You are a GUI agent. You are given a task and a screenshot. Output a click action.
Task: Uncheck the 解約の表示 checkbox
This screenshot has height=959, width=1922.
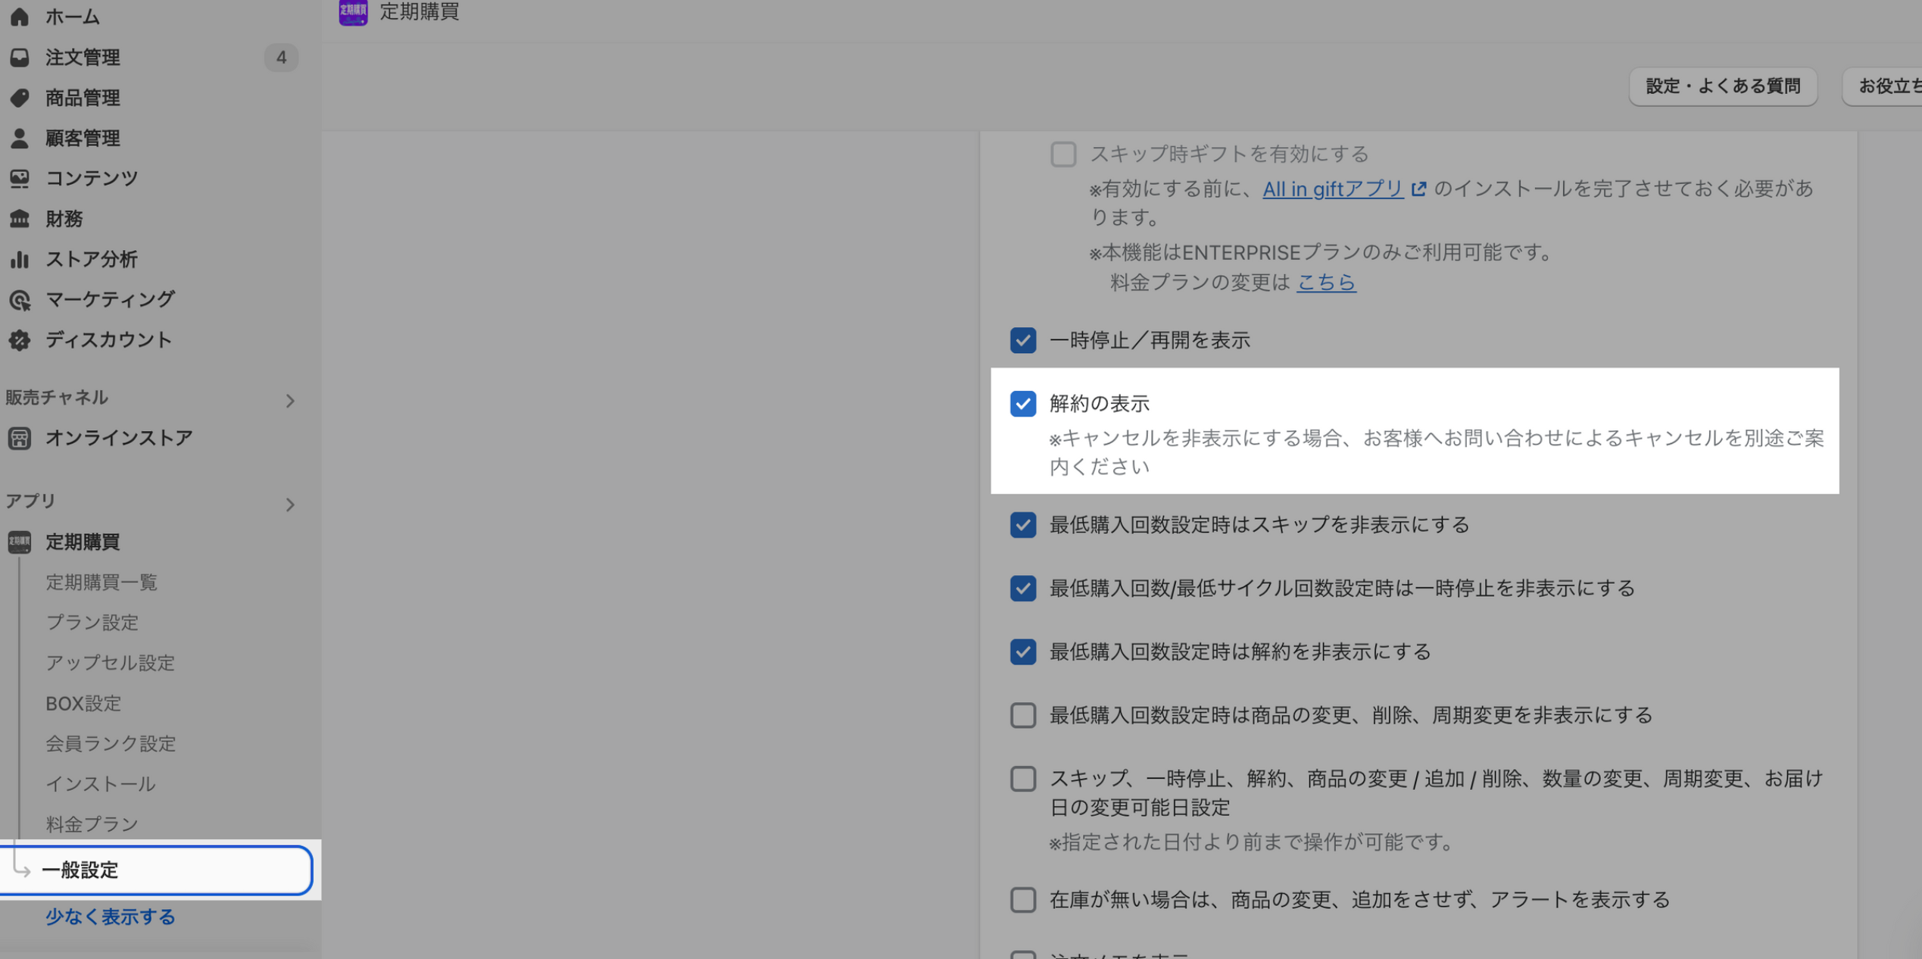(1022, 404)
